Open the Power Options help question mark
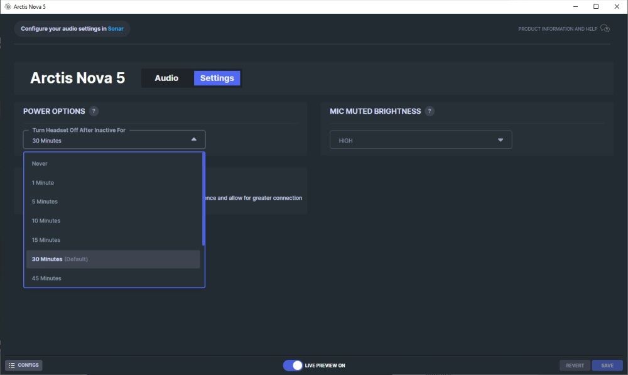This screenshot has height=375, width=628. 94,111
